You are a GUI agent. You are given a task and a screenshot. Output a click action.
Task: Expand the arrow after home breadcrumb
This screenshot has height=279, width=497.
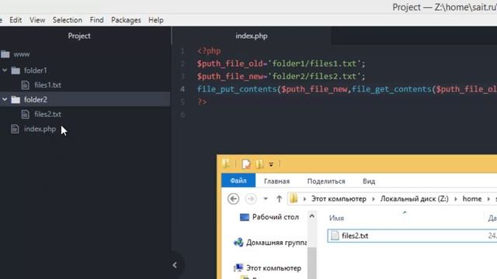tap(488, 199)
